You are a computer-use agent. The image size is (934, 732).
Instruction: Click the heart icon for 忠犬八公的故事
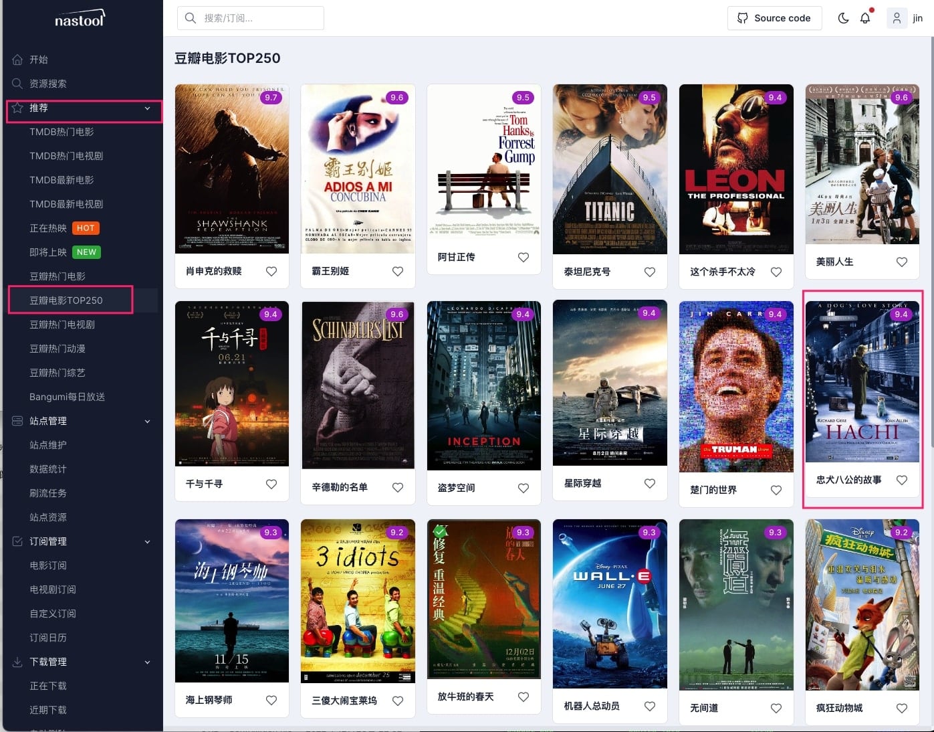[902, 480]
